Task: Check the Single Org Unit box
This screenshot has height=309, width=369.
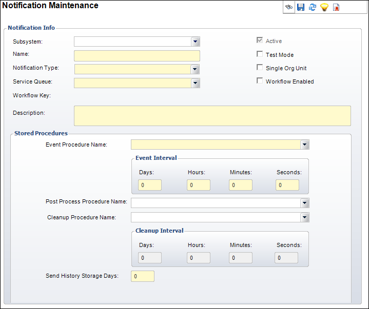Action: click(260, 68)
